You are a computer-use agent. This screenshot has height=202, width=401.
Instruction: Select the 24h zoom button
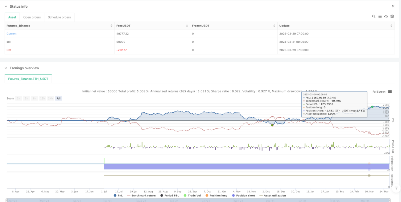51,98
